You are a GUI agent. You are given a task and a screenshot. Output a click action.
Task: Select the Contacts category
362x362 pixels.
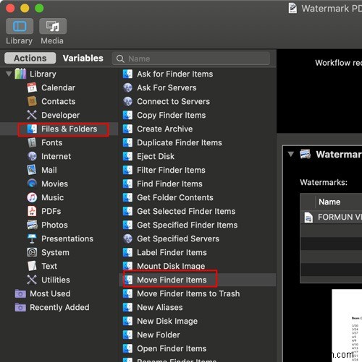point(59,101)
